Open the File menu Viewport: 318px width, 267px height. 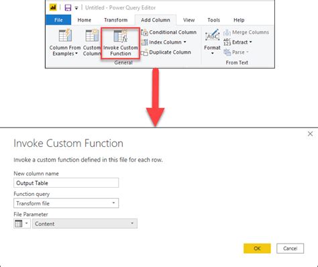58,20
